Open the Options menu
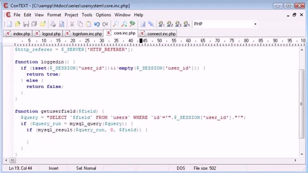Screen dimensions: 308x173 [103, 15]
